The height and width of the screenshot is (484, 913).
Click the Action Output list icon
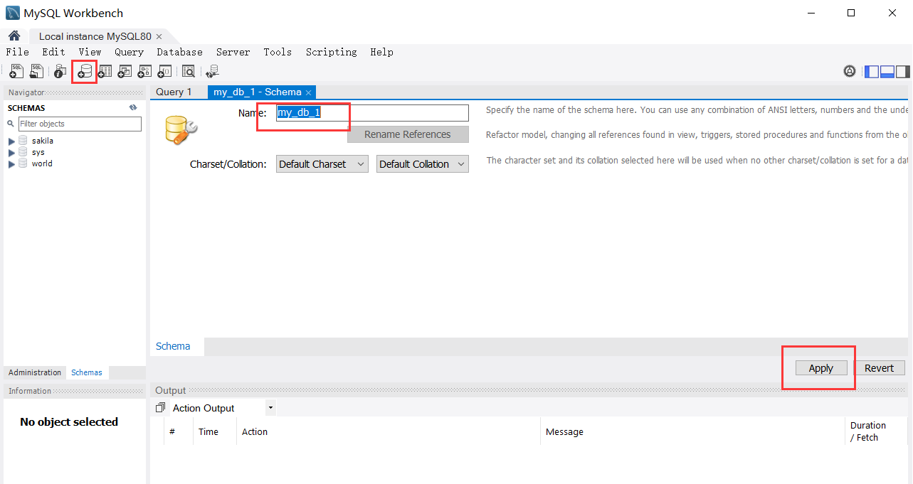tap(160, 408)
